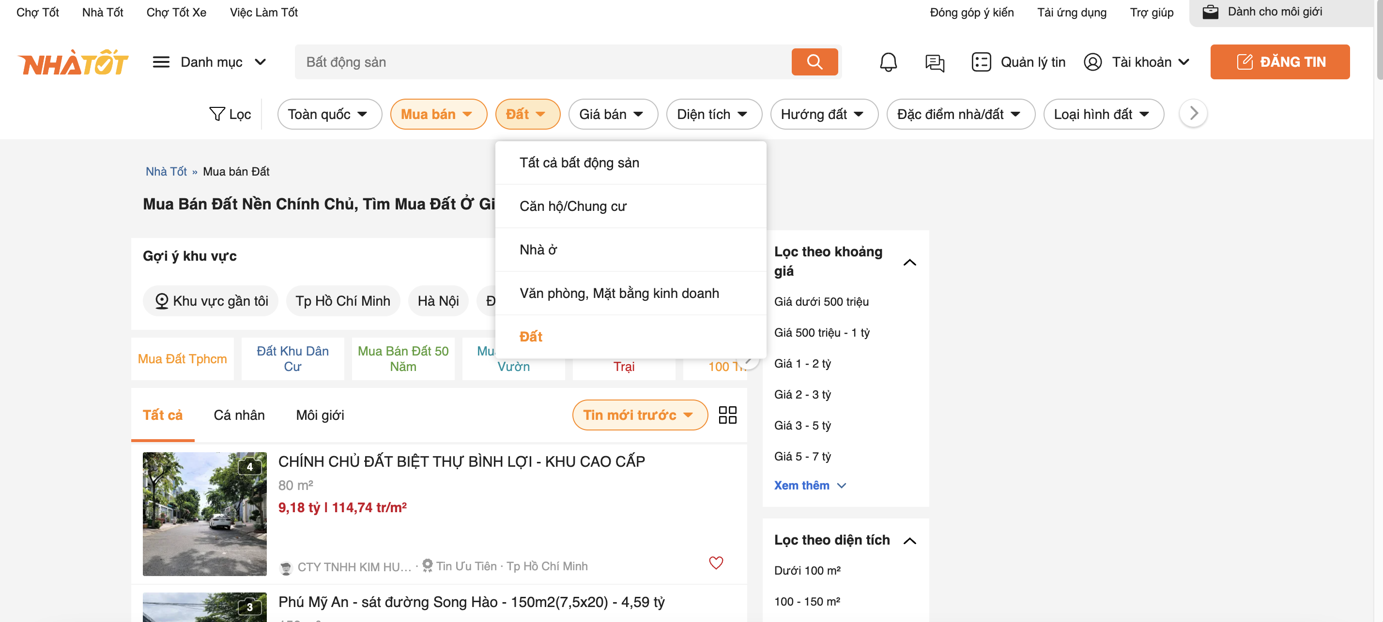Filter by Giá 1 - 2 tỷ

coord(802,364)
